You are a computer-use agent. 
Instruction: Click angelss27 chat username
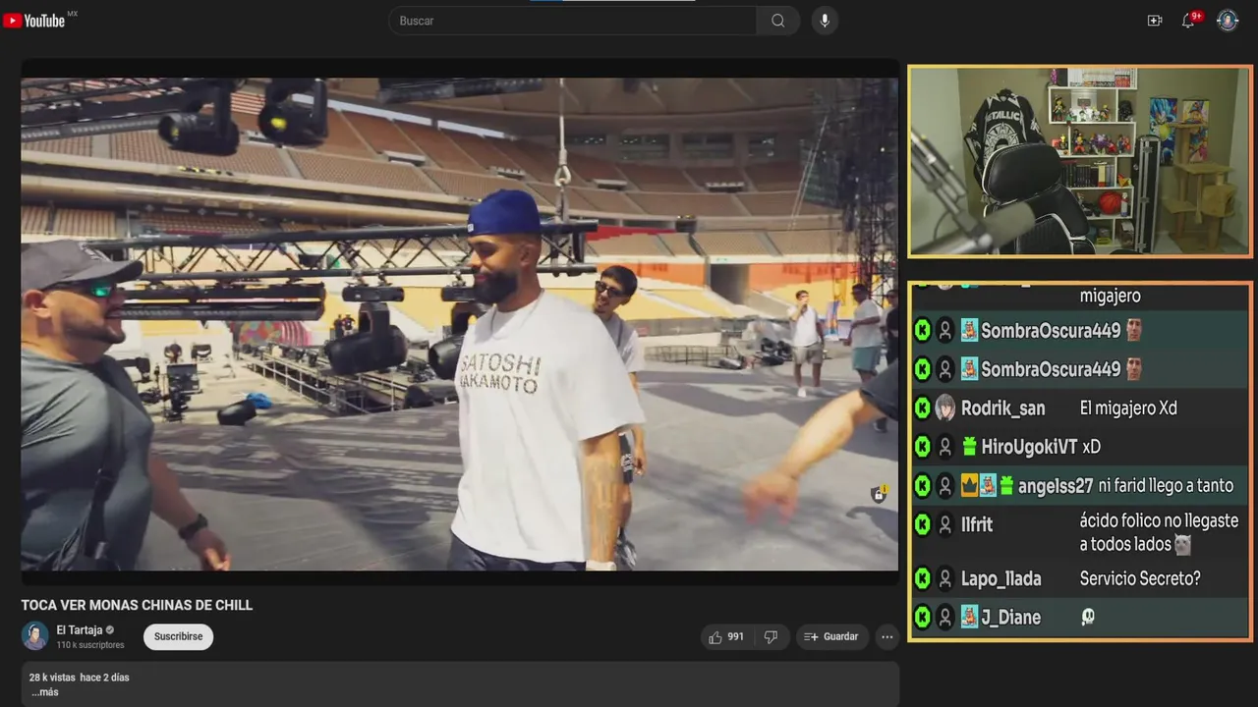coord(1056,486)
